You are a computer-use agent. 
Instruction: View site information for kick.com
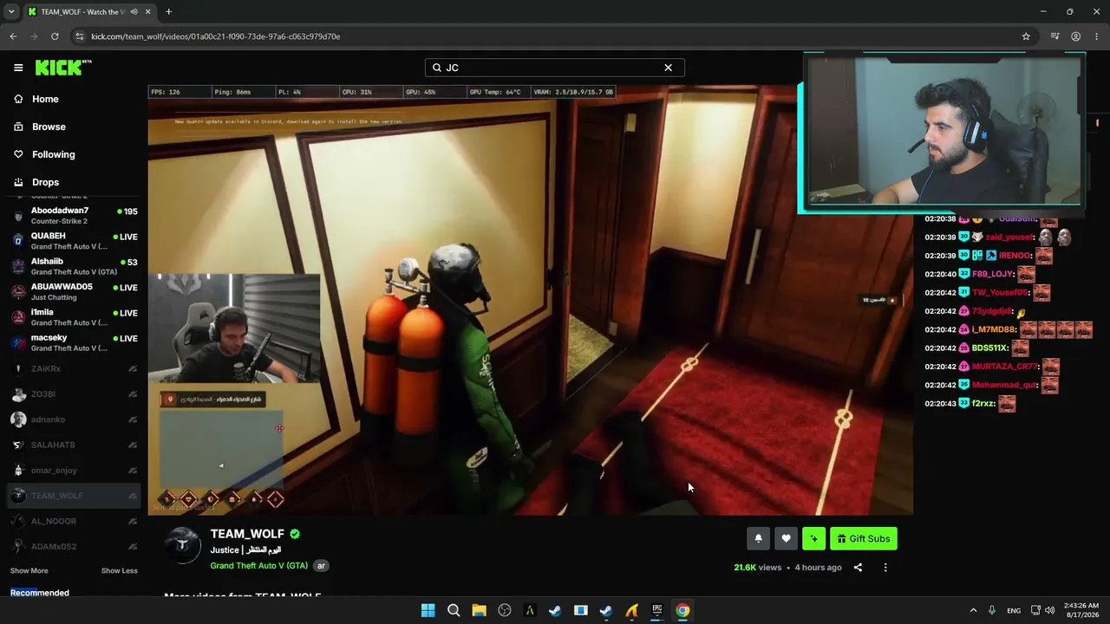click(x=80, y=36)
